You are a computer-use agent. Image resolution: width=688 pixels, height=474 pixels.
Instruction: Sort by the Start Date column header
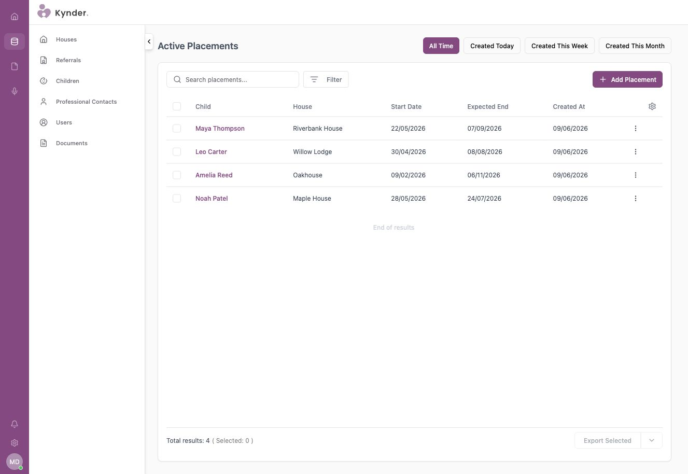[x=406, y=106]
